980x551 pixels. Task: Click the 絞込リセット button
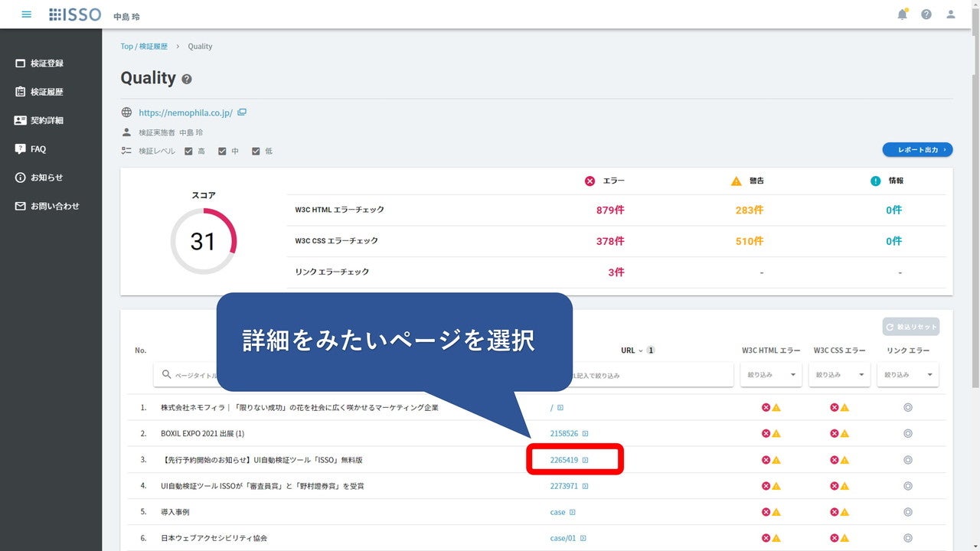911,327
